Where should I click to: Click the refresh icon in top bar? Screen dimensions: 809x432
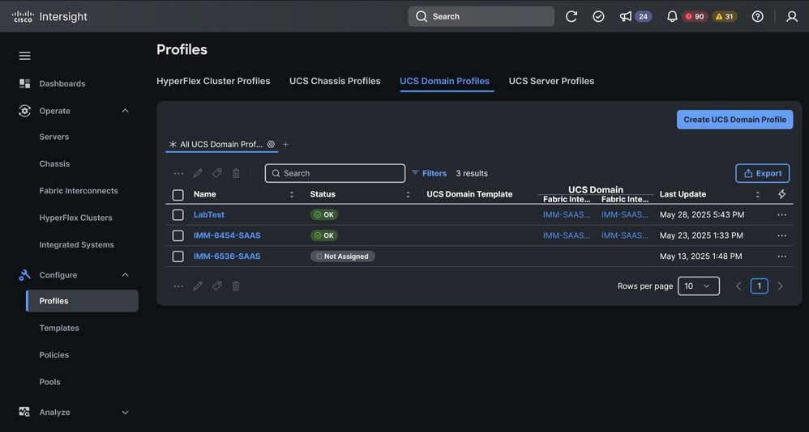(571, 16)
